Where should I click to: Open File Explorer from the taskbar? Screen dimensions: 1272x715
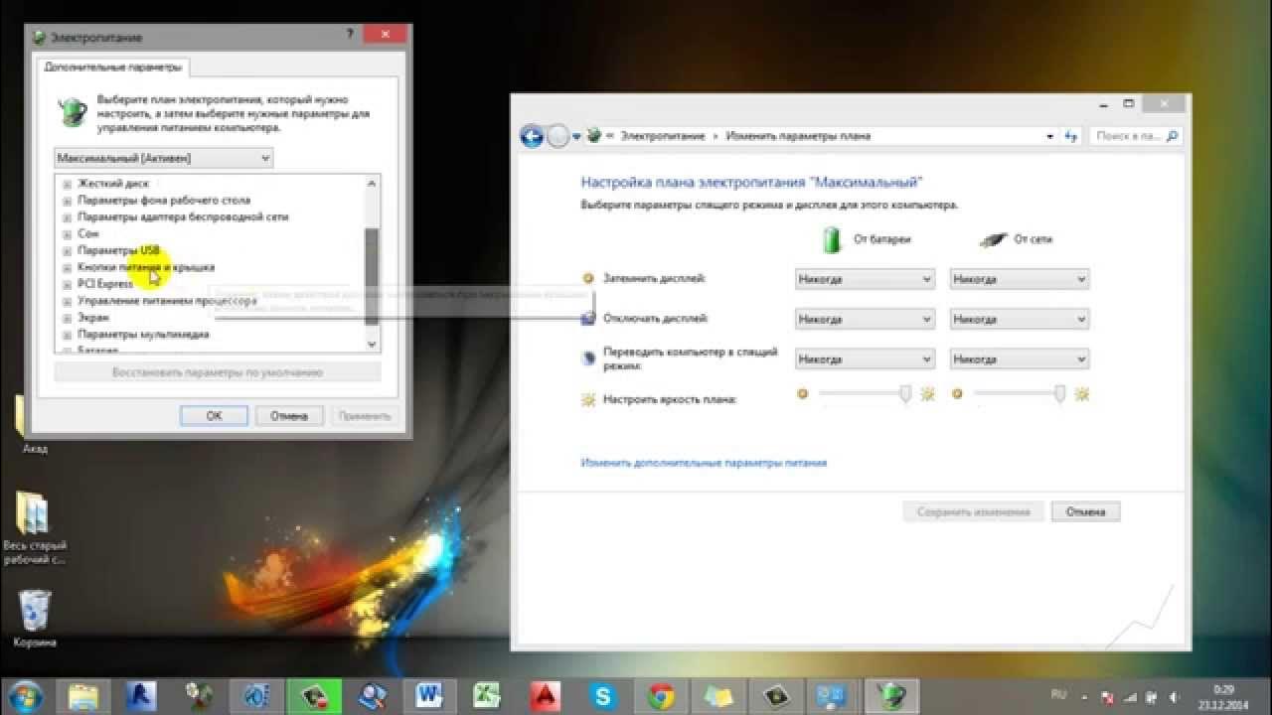pos(81,695)
